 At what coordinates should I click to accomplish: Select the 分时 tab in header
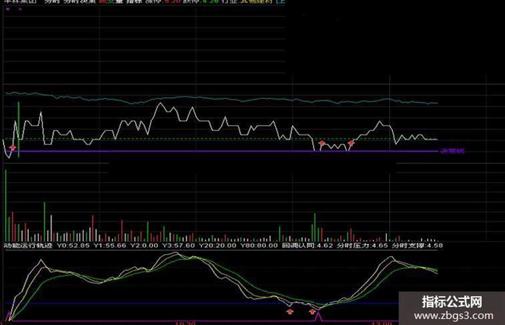coord(52,2)
